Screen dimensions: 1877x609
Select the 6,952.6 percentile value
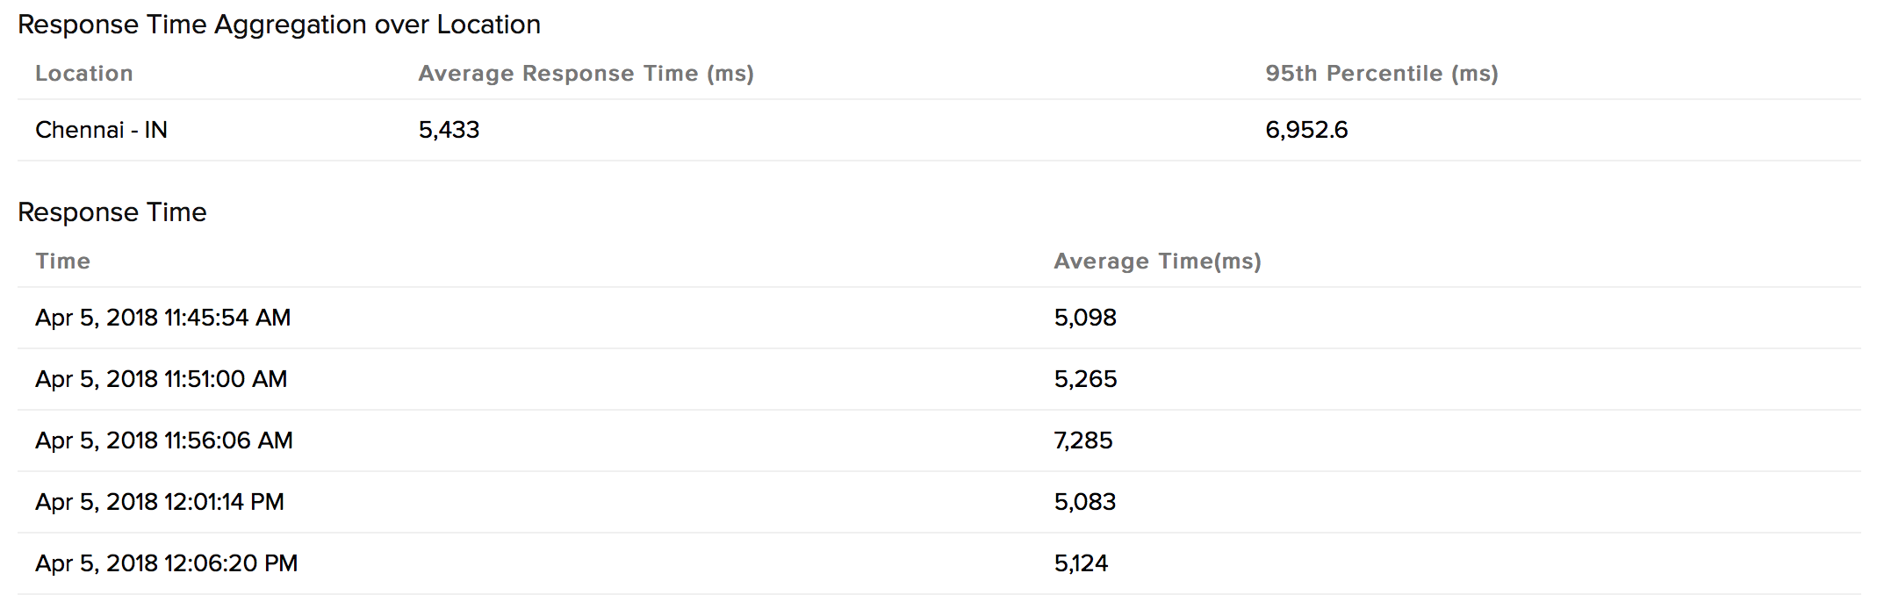tap(1306, 130)
